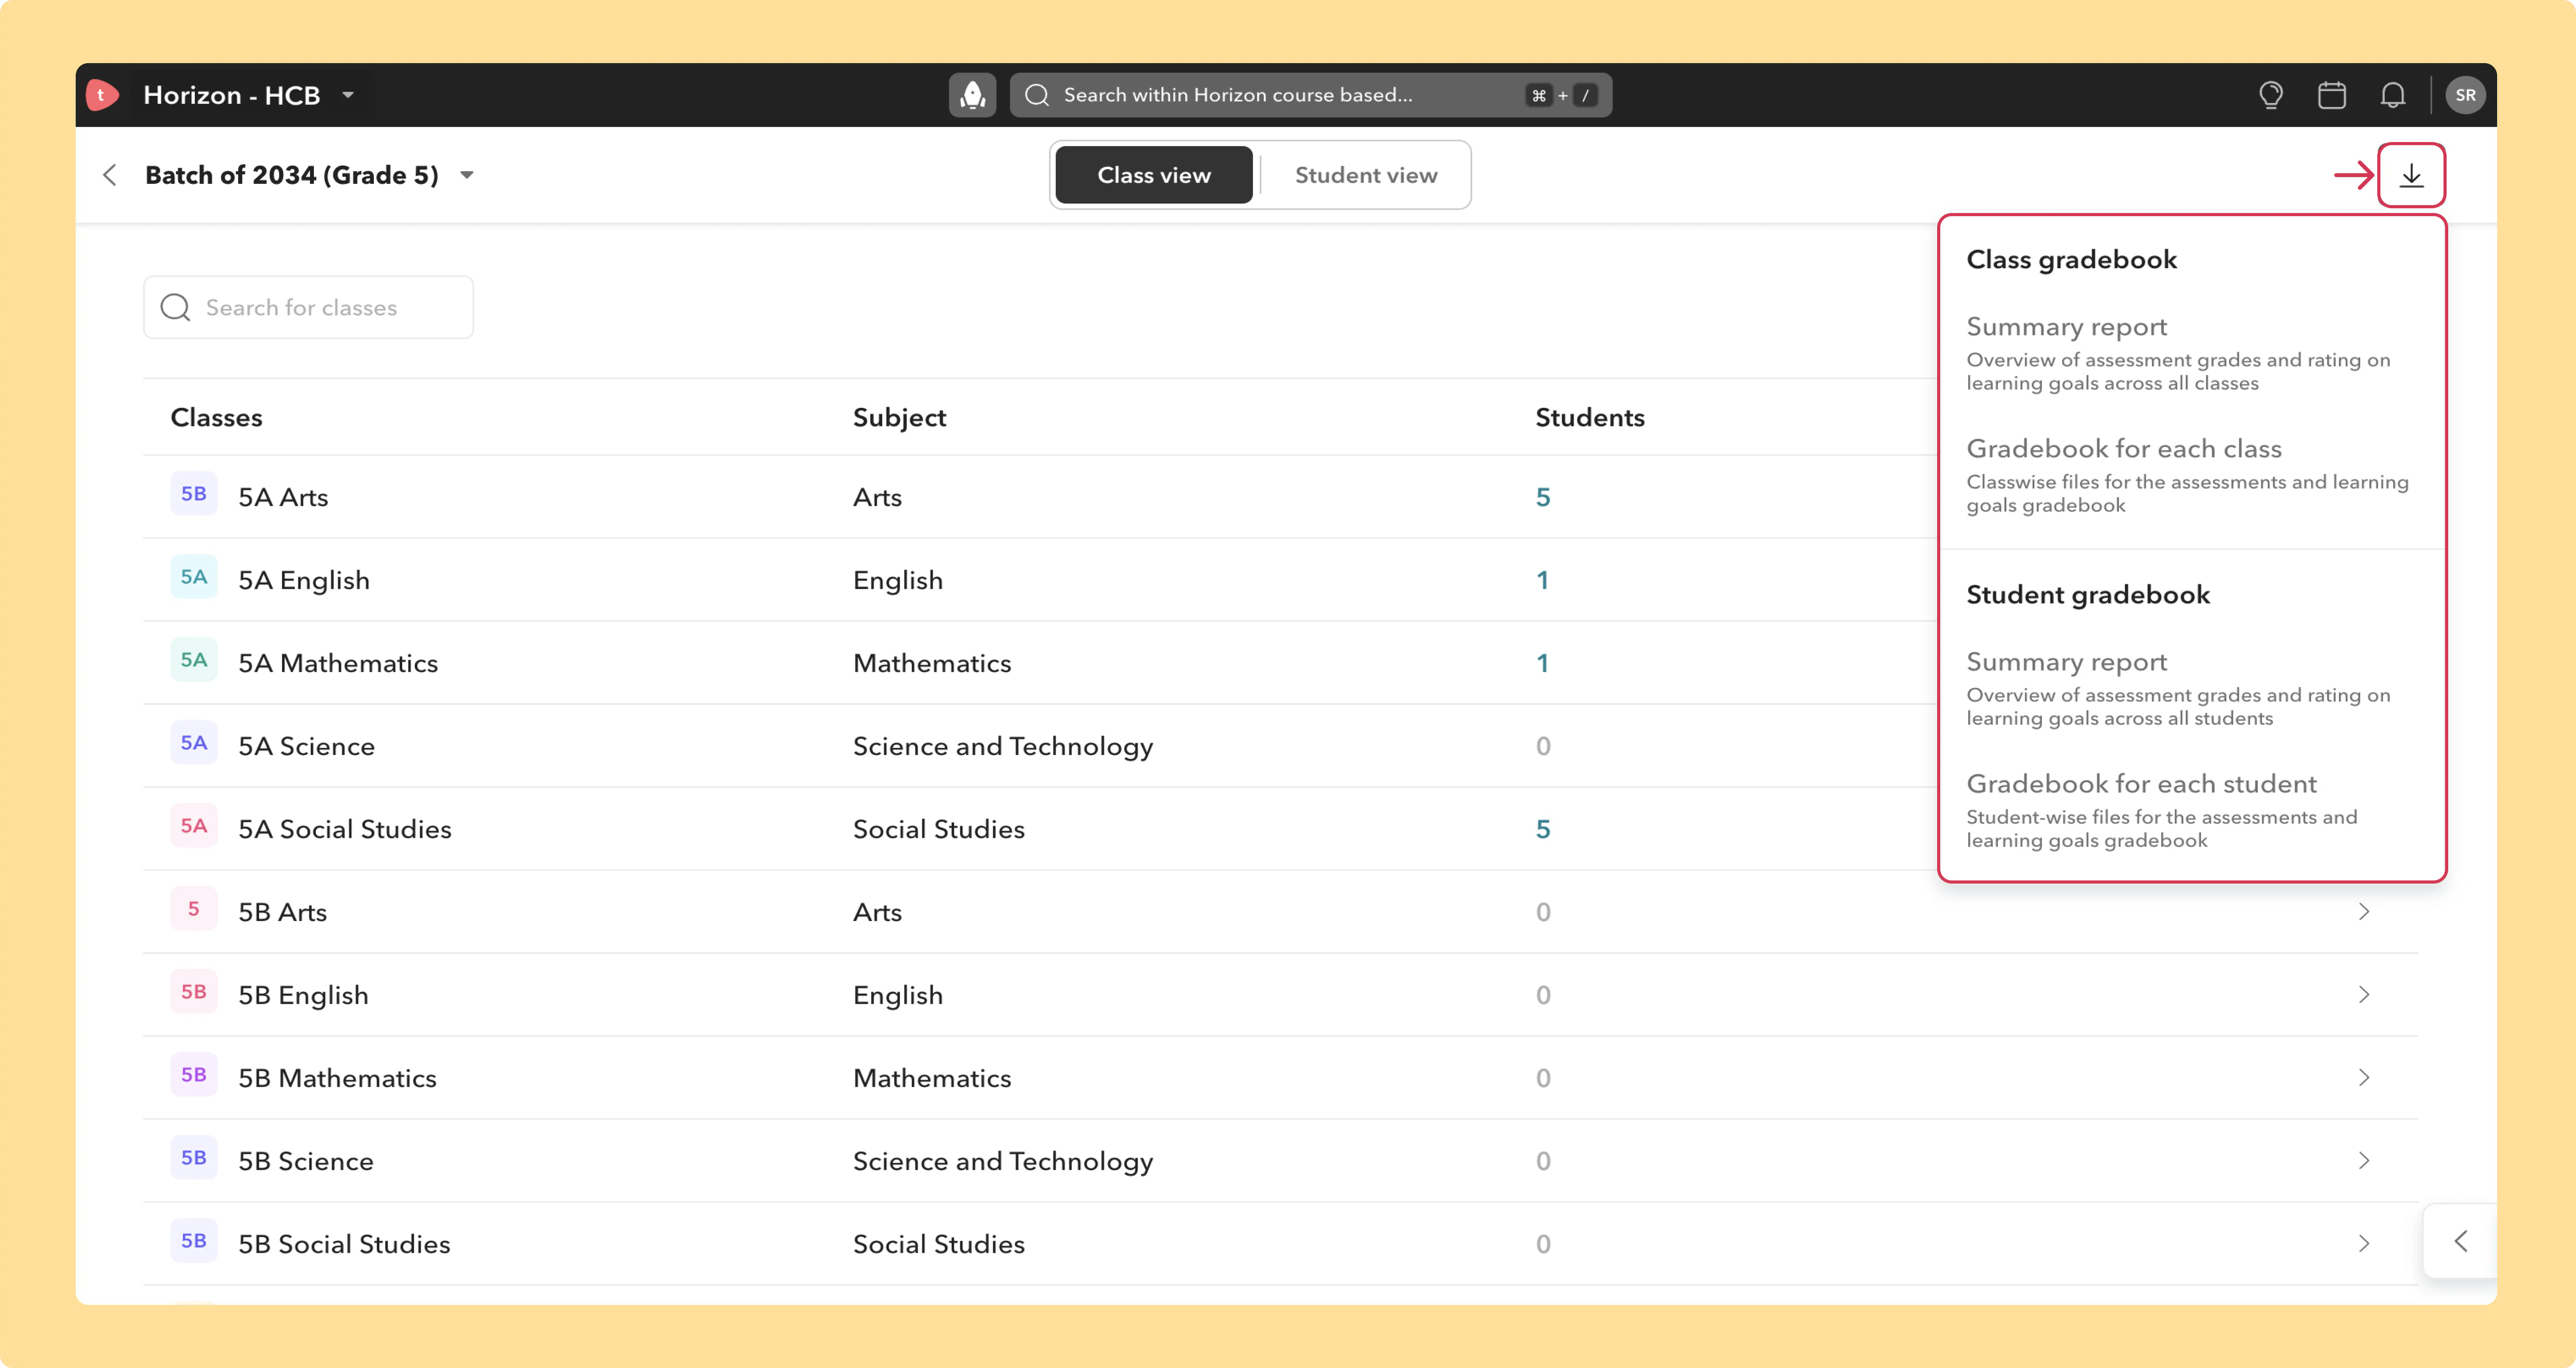
Task: Open the 5A Mathematics class
Action: pyautogui.click(x=338, y=663)
